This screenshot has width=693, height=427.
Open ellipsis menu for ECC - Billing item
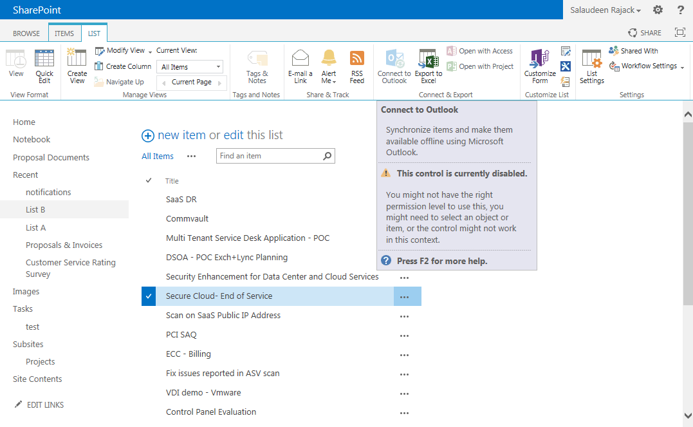404,355
